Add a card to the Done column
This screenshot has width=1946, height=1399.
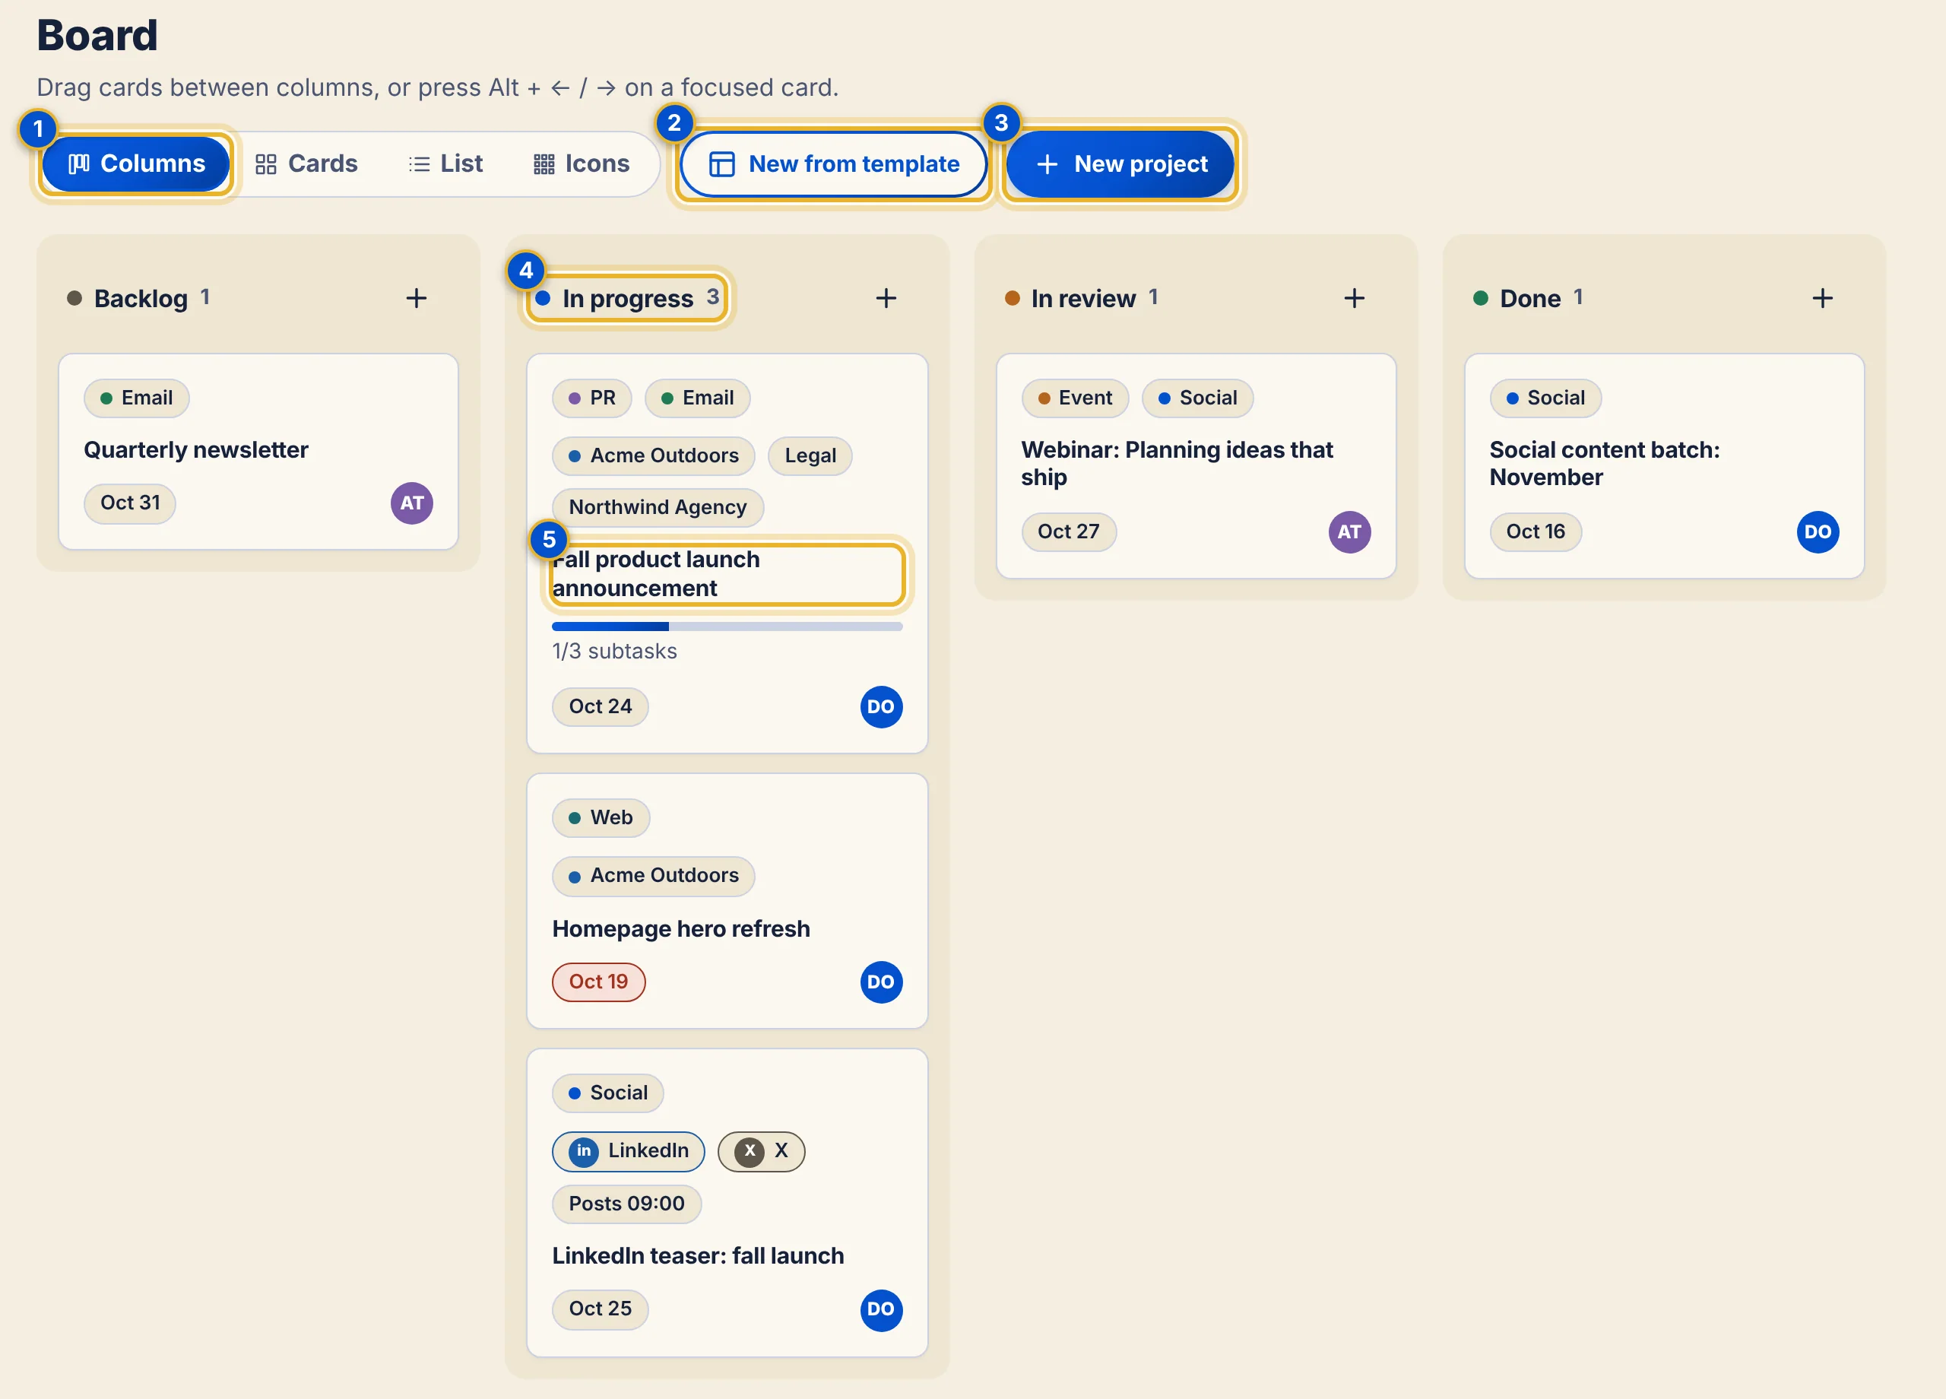1822,298
